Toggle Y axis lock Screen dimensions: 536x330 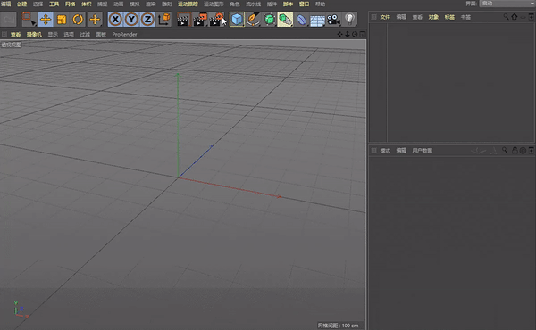tap(131, 20)
